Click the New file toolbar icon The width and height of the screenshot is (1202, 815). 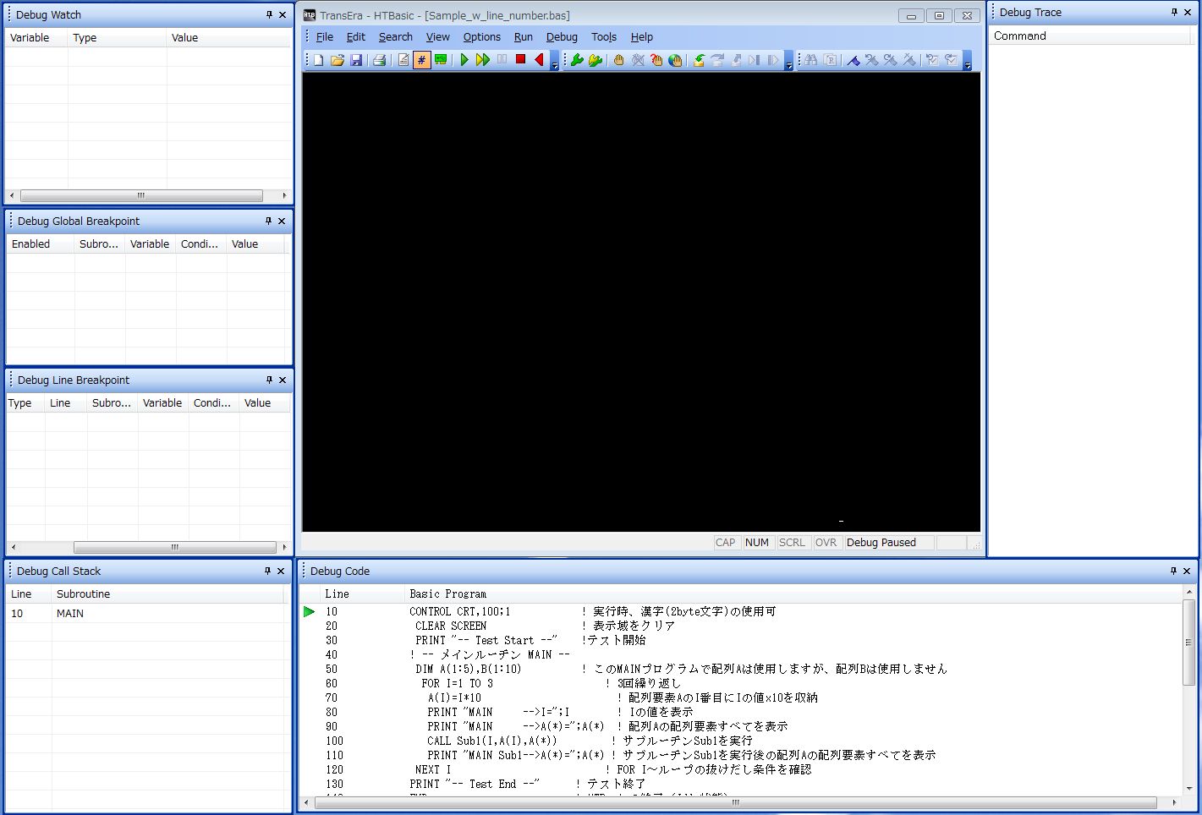tap(319, 60)
